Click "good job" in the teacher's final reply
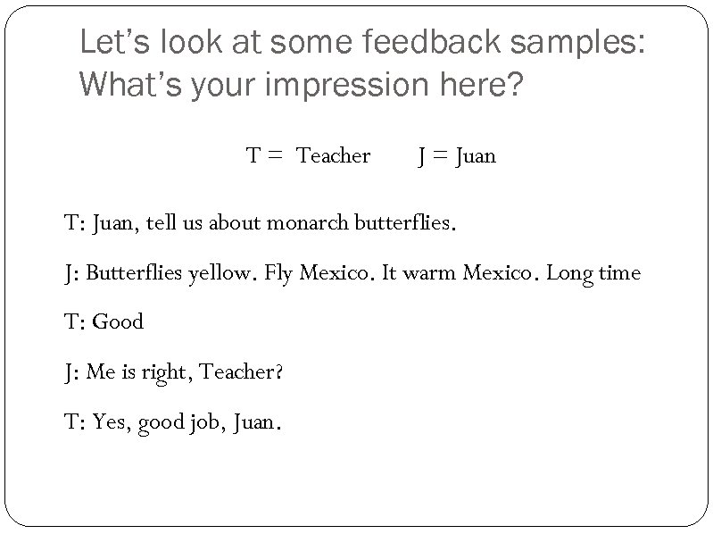 tap(181, 421)
